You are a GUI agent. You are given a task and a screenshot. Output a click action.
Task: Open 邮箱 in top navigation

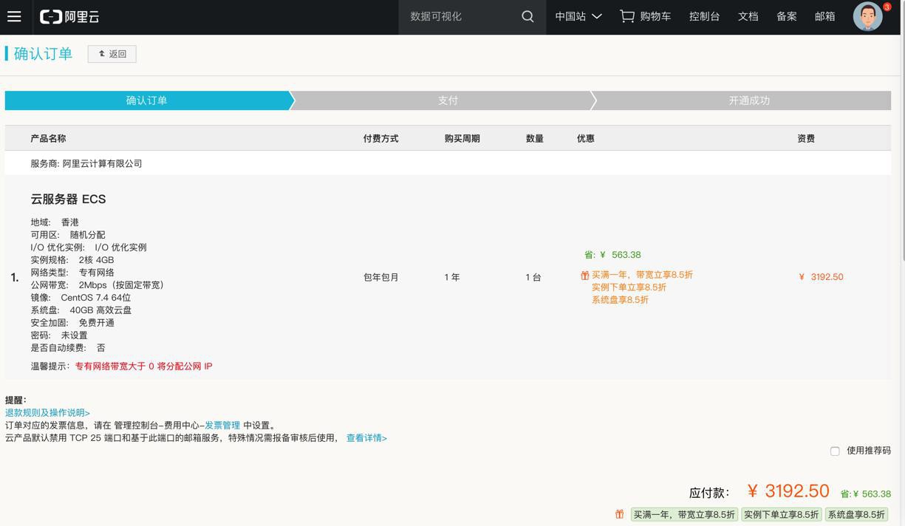coord(824,16)
